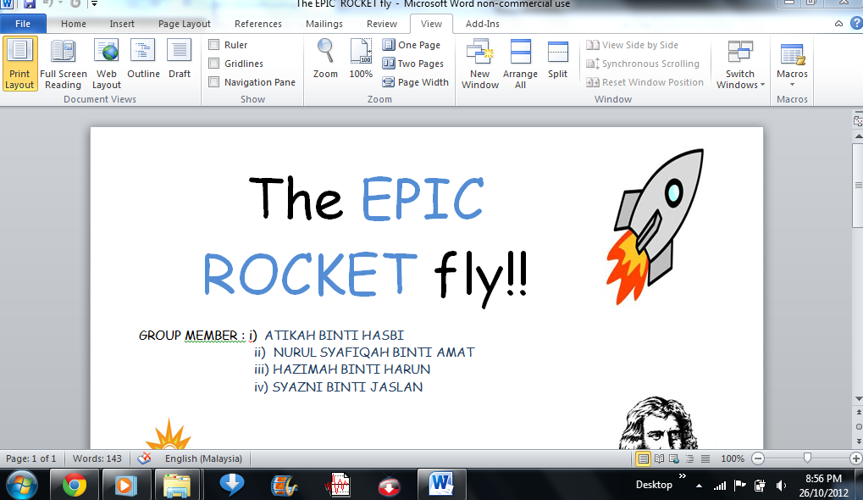The width and height of the screenshot is (863, 500).
Task: Select Print Layout view
Action: pos(19,64)
